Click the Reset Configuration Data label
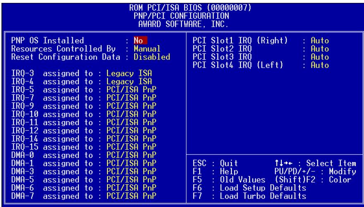364x207 pixels. point(66,57)
